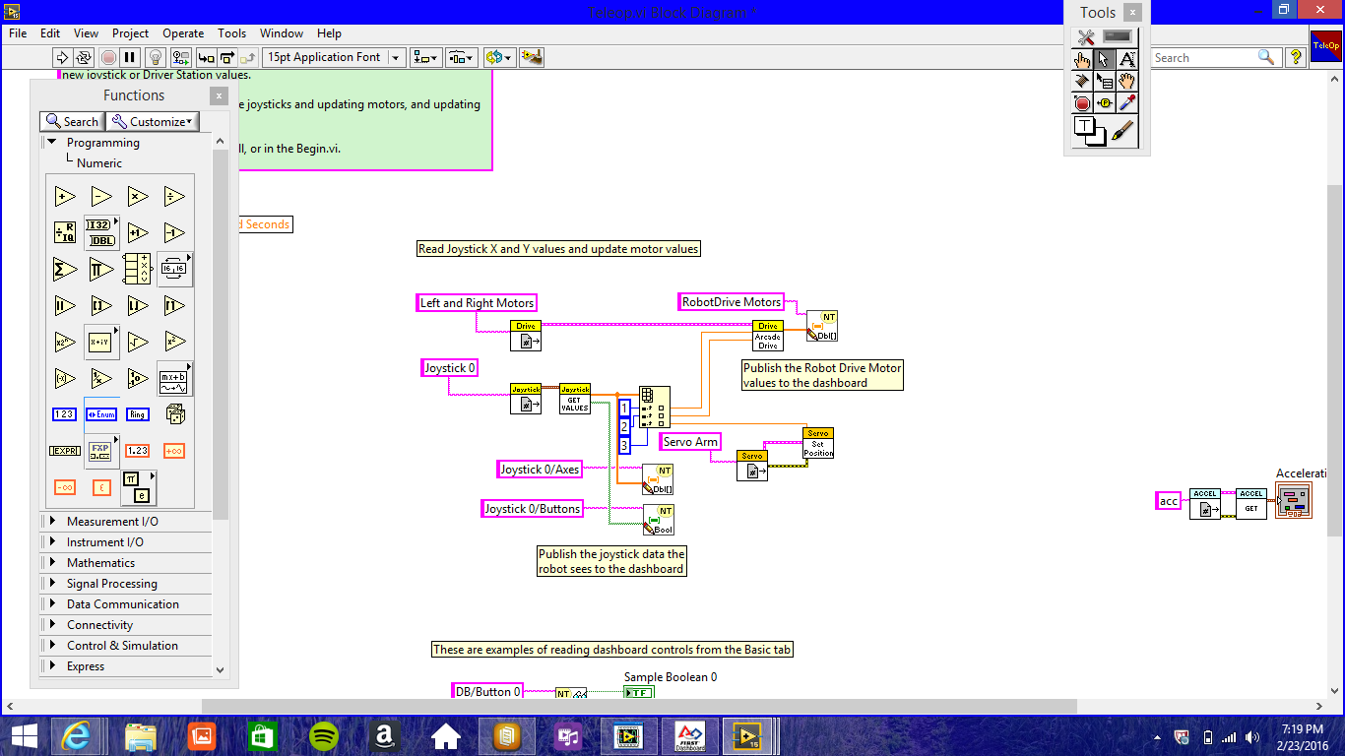Expand the Data Communication category
This screenshot has height=756, width=1345.
pyautogui.click(x=52, y=603)
